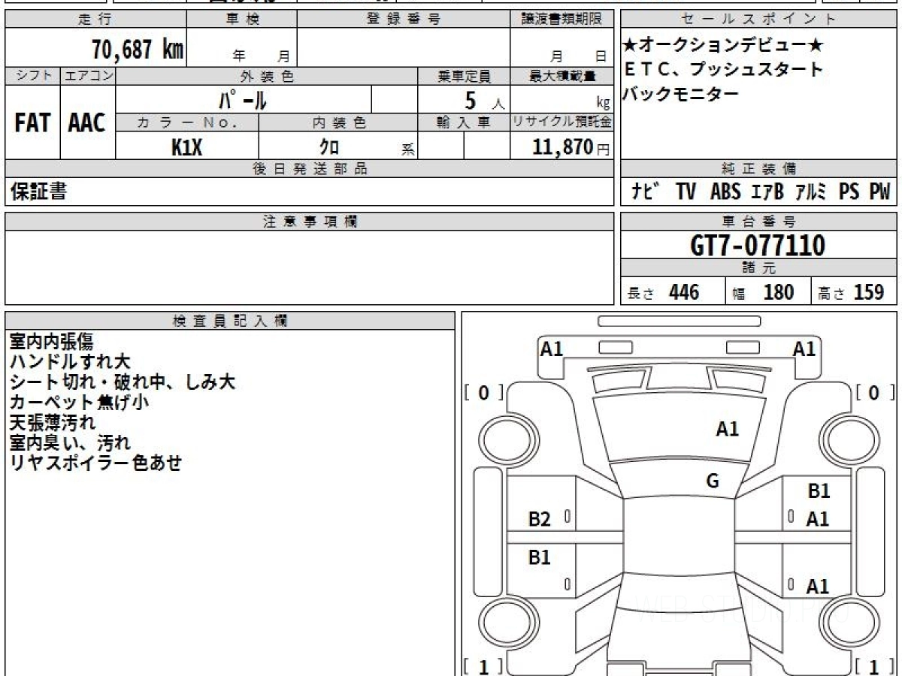Click the B2 mark on the diagram door
The image size is (902, 676).
[540, 519]
